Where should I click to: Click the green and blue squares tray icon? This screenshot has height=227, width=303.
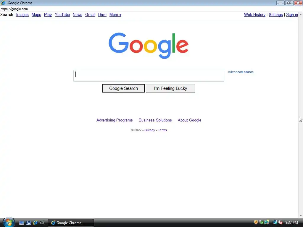point(267,222)
